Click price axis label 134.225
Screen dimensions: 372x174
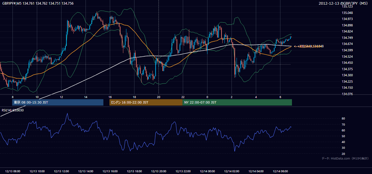(347, 81)
